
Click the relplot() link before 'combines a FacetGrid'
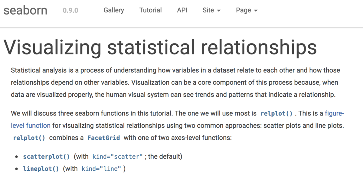click(29, 138)
